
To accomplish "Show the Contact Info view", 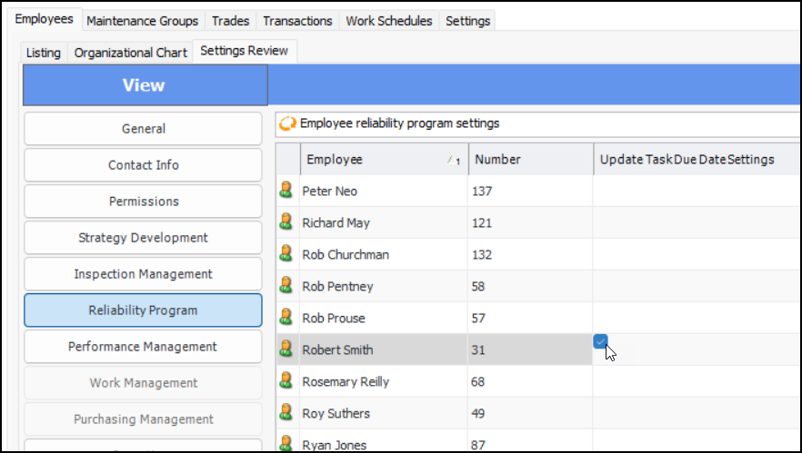I will coord(143,165).
